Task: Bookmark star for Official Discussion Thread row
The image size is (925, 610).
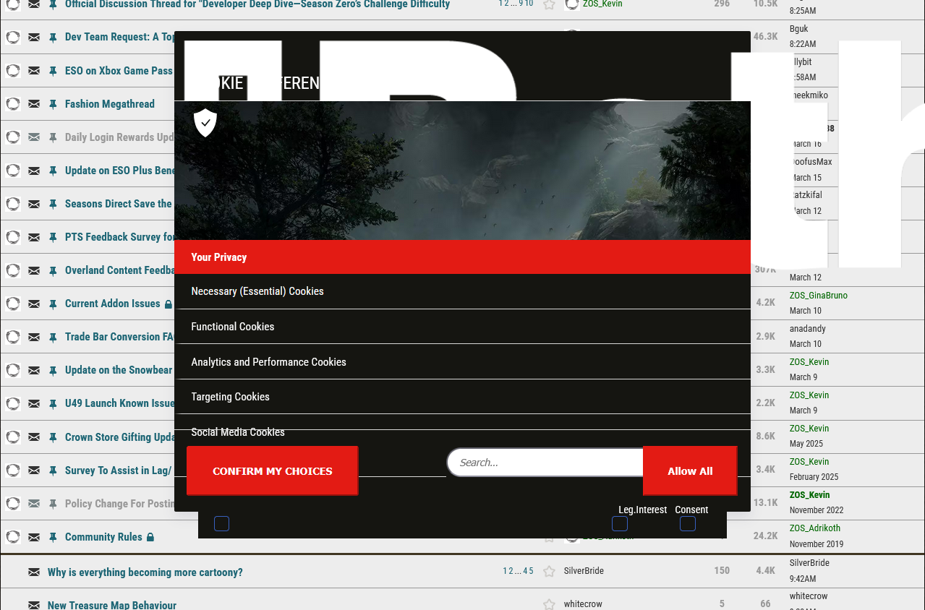Action: coord(549,4)
